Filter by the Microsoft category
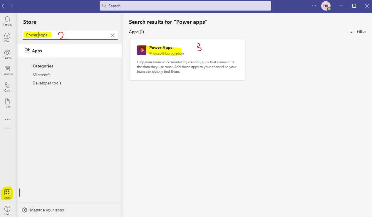This screenshot has height=217, width=372. coord(41,74)
